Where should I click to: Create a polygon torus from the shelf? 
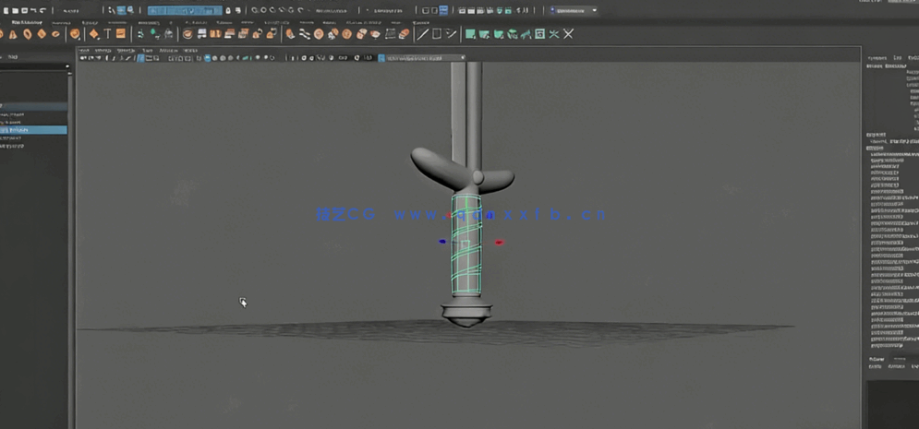(27, 34)
